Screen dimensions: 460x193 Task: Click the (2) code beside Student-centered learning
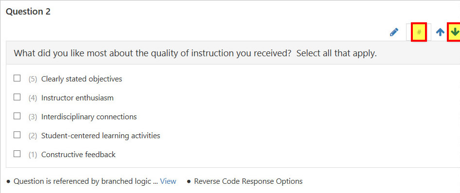click(x=33, y=136)
